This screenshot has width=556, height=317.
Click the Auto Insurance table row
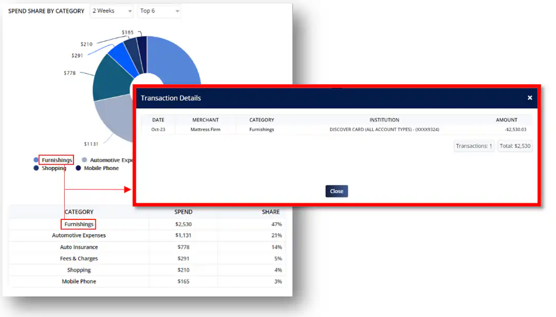pos(79,247)
